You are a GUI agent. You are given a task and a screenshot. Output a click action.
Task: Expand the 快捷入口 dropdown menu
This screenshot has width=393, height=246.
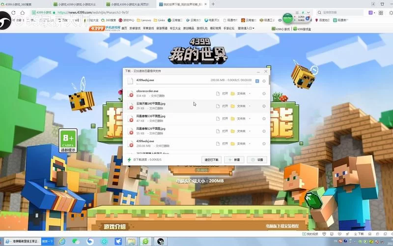[246, 29]
